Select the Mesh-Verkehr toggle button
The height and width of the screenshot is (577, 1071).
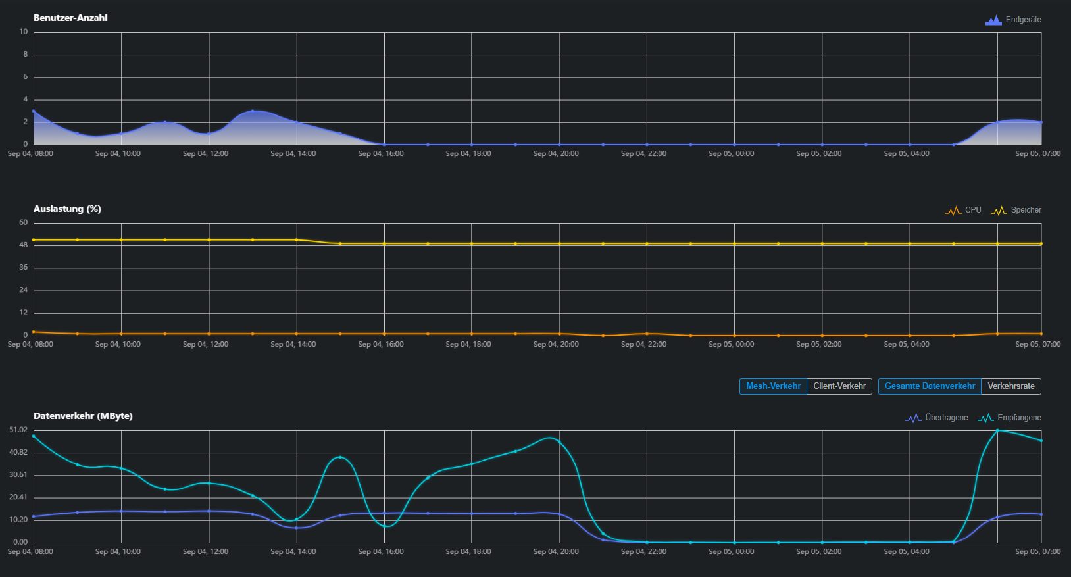[773, 386]
